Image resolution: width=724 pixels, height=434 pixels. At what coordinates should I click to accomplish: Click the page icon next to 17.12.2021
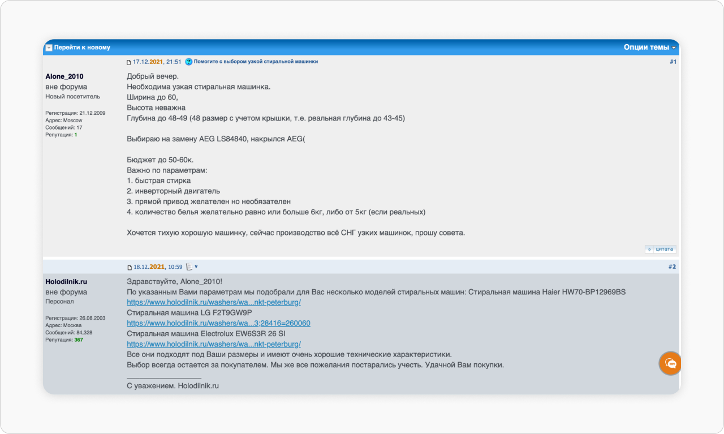pyautogui.click(x=129, y=62)
